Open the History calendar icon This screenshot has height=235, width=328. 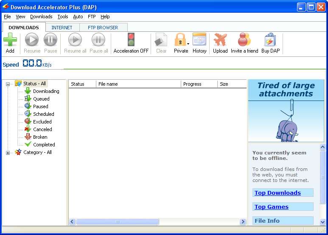pos(199,39)
